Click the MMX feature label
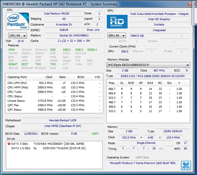The height and width of the screenshot is (175, 197). pos(12,50)
